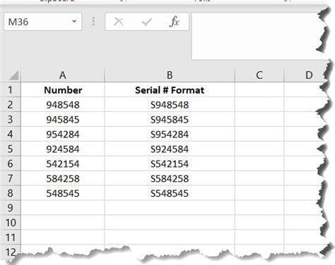
Task: Open the Name Box dropdown arrow
Action: tap(74, 22)
